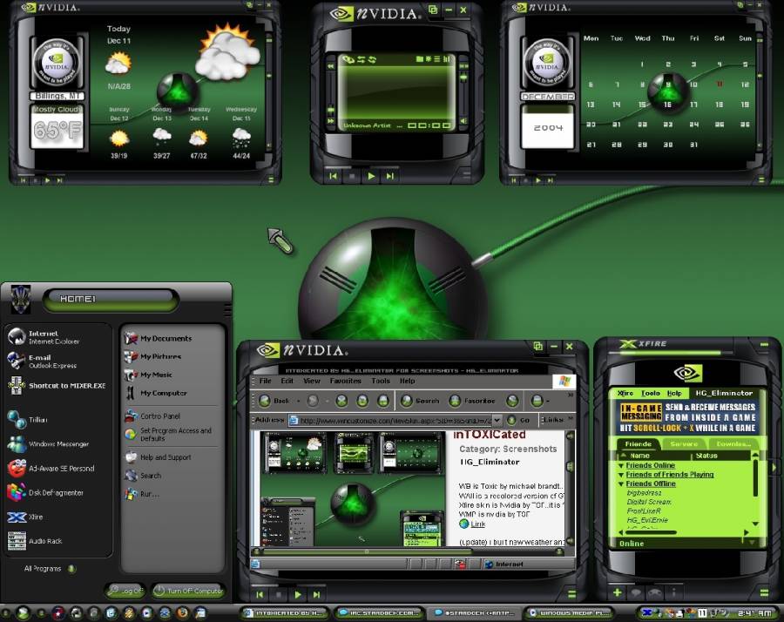
Task: Toggle mute speaker icon in media player
Action: pyautogui.click(x=463, y=121)
